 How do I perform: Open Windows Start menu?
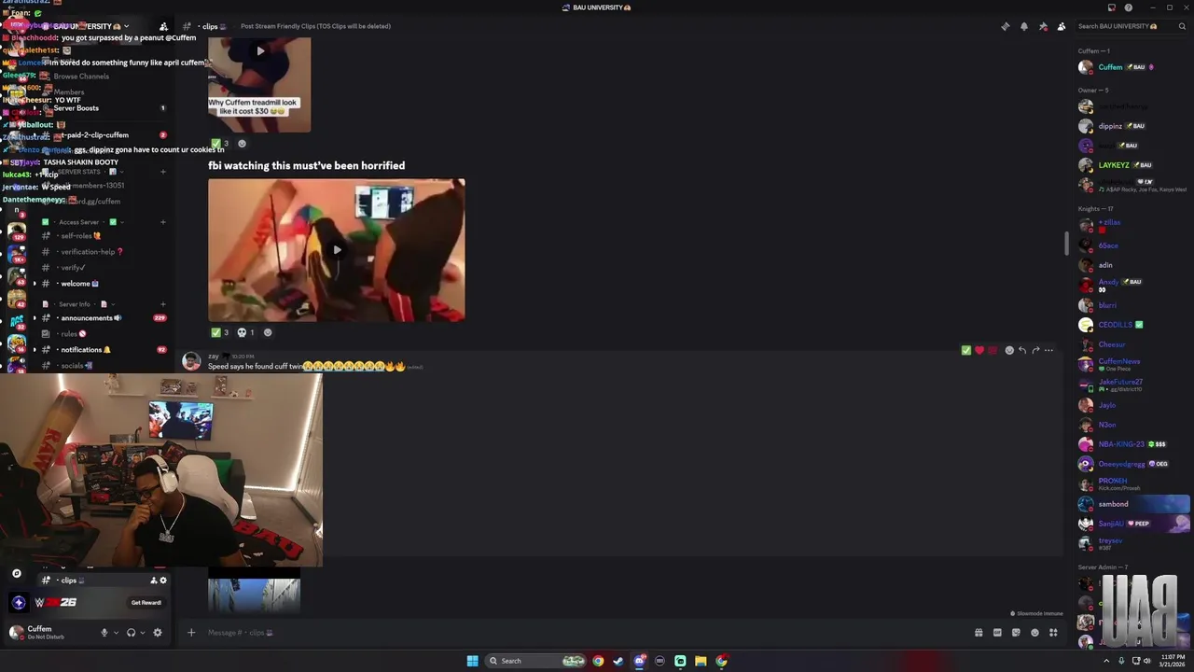[473, 661]
